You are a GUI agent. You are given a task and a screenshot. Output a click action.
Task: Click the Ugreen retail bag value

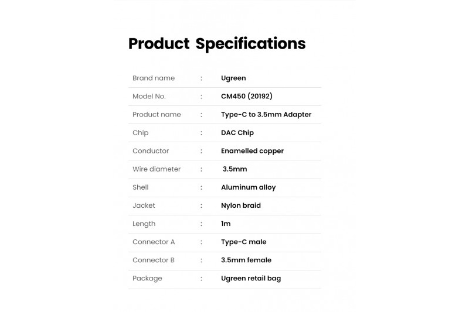251,278
